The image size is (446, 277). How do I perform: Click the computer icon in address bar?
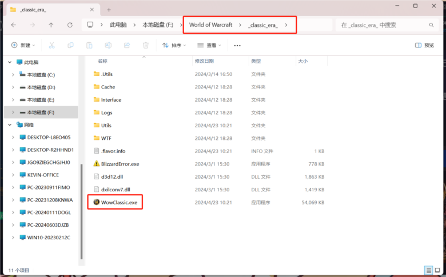(90, 25)
